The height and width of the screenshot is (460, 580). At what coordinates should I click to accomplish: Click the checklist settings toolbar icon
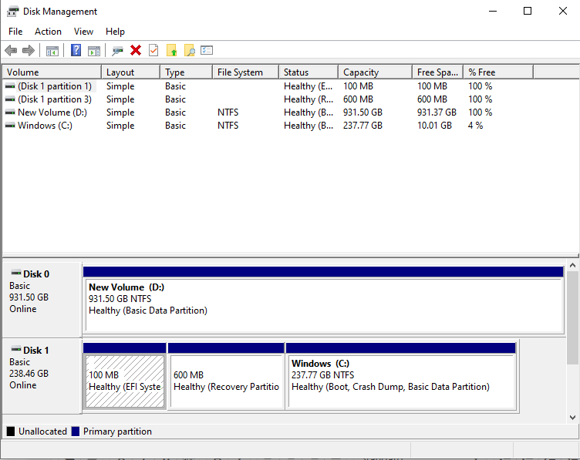click(x=207, y=50)
